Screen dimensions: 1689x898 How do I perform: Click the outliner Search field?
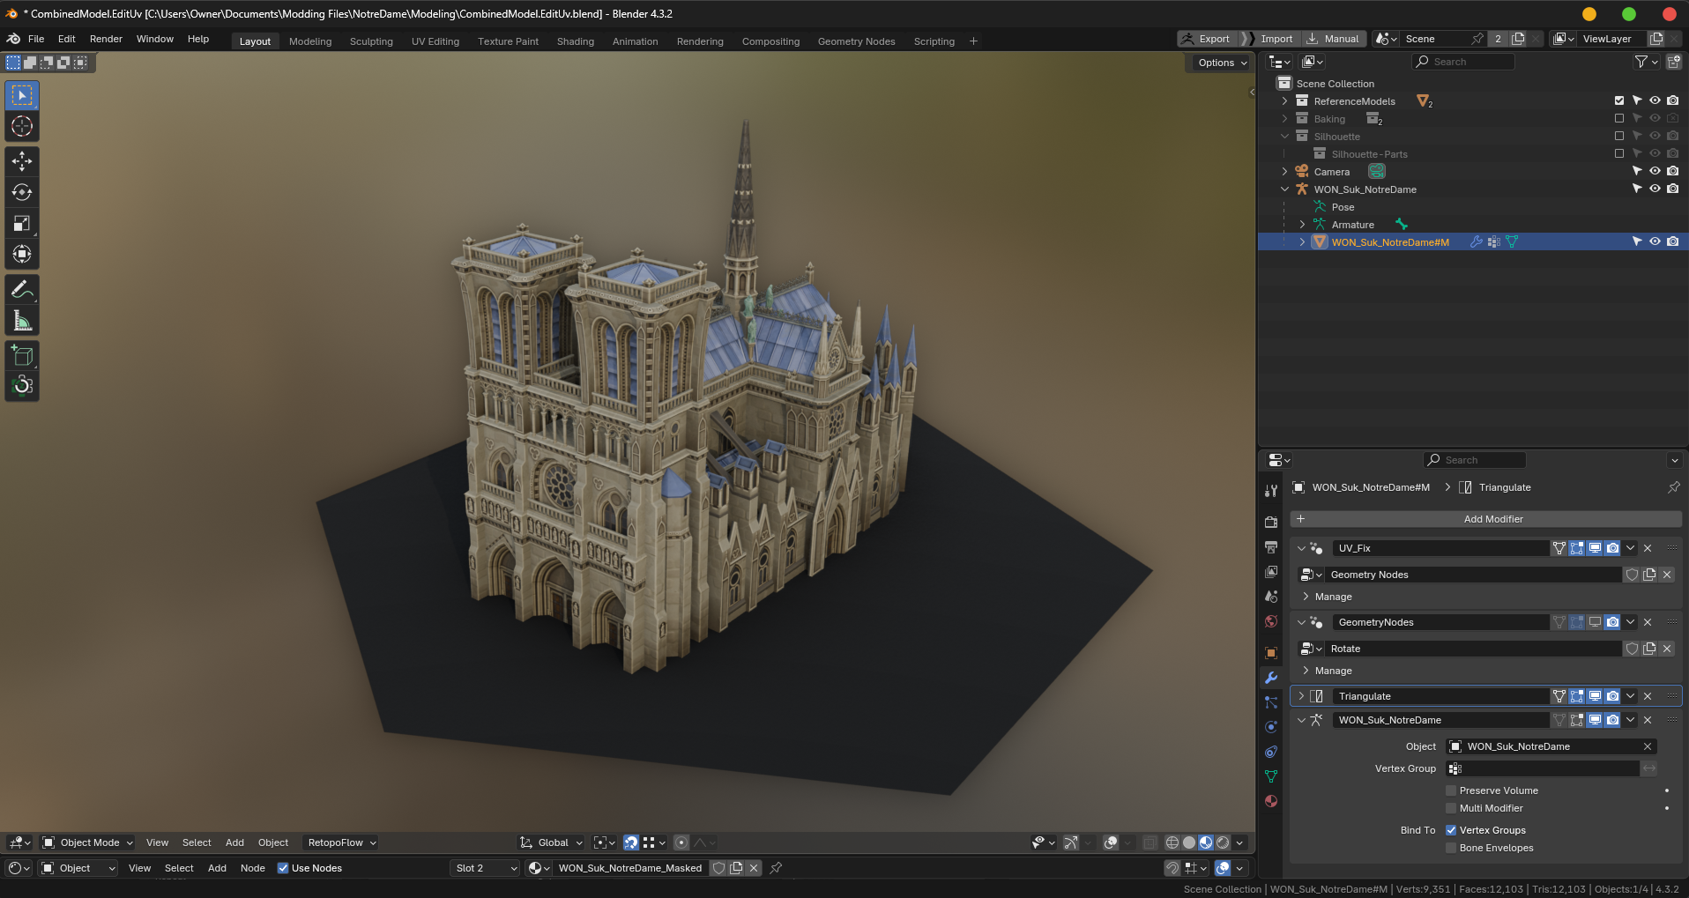point(1463,62)
